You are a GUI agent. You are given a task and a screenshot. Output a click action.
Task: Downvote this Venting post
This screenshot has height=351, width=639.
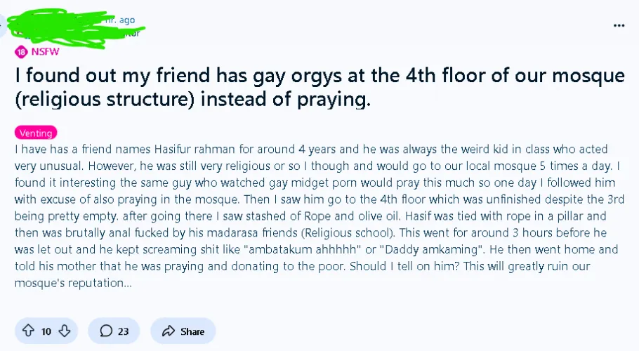click(x=64, y=331)
